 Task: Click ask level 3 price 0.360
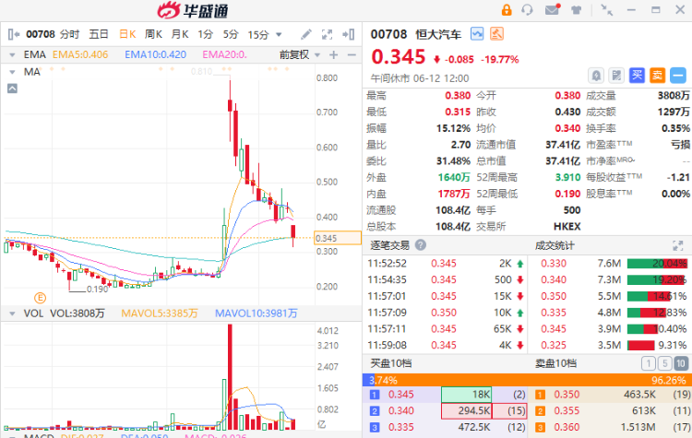click(x=567, y=428)
